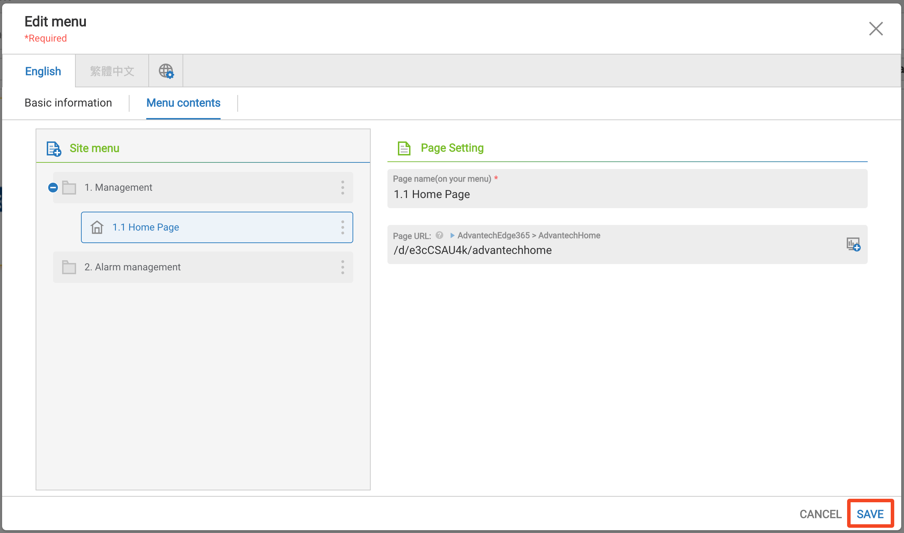Close the Edit menu dialog
Image resolution: width=904 pixels, height=533 pixels.
click(x=876, y=29)
